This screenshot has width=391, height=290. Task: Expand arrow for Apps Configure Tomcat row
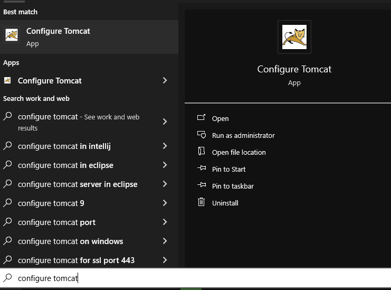click(x=165, y=80)
